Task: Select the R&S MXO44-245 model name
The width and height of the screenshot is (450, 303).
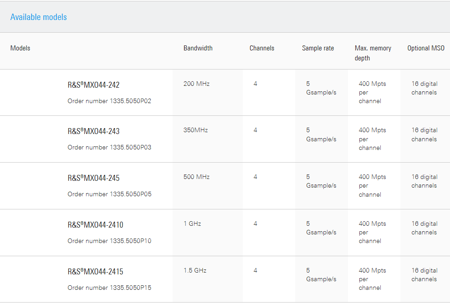Action: [93, 178]
